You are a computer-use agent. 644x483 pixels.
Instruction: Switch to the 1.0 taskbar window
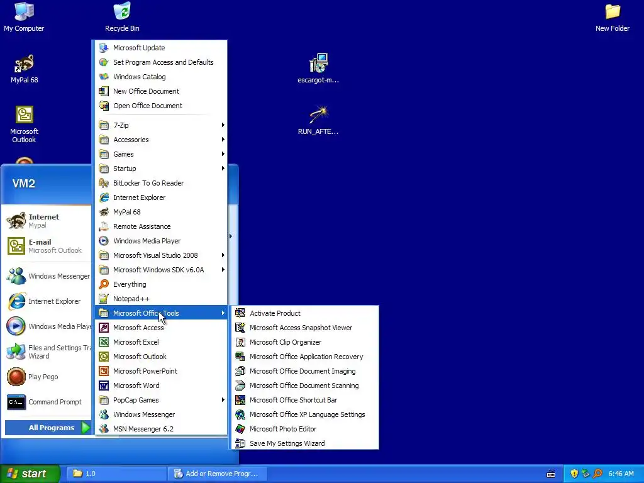pos(116,474)
